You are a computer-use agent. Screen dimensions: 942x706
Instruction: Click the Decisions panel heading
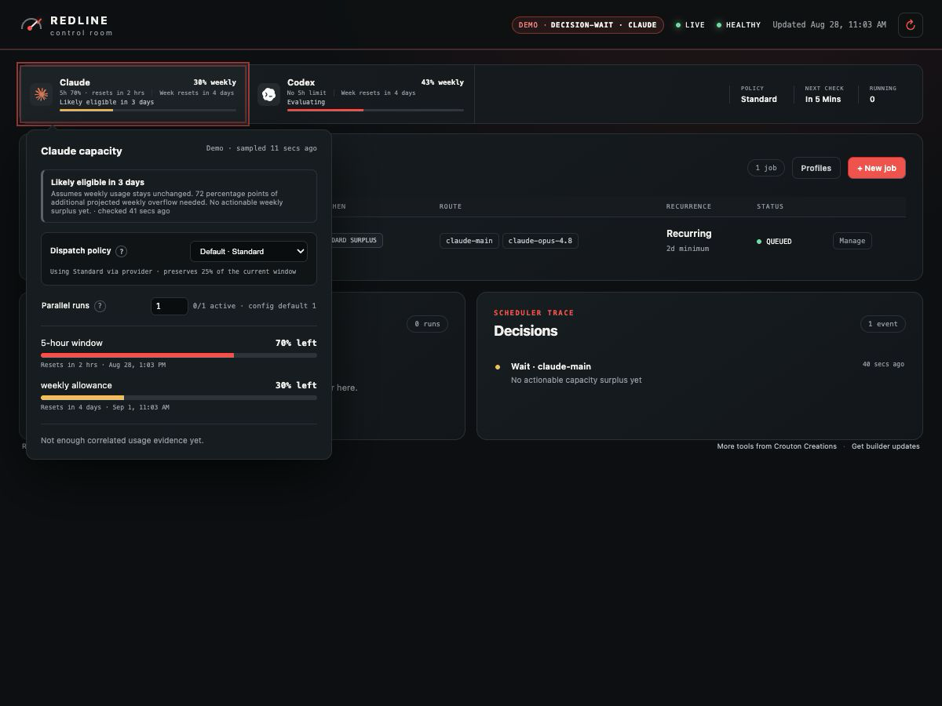click(x=526, y=331)
